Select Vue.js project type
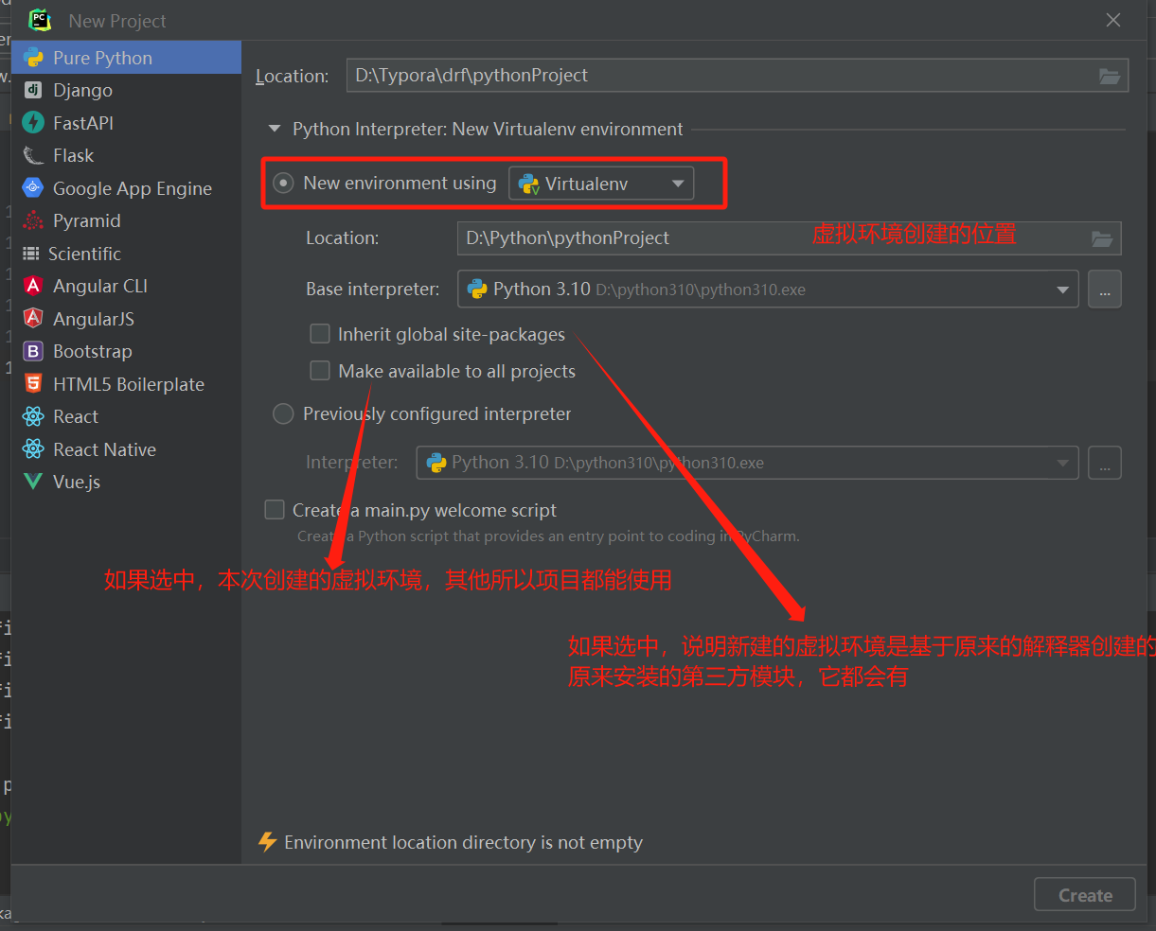The width and height of the screenshot is (1156, 931). coord(126,482)
